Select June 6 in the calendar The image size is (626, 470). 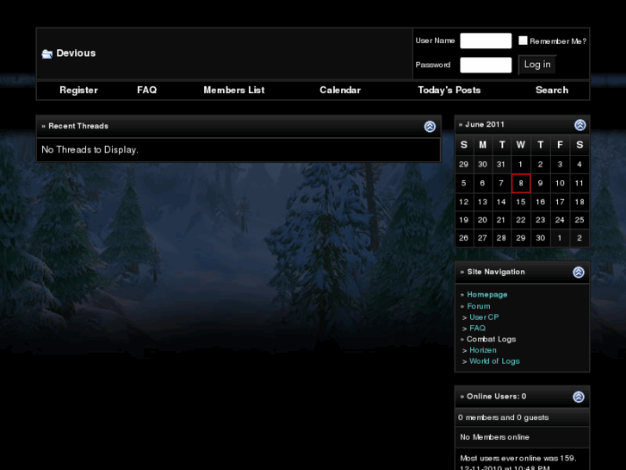[x=483, y=184]
